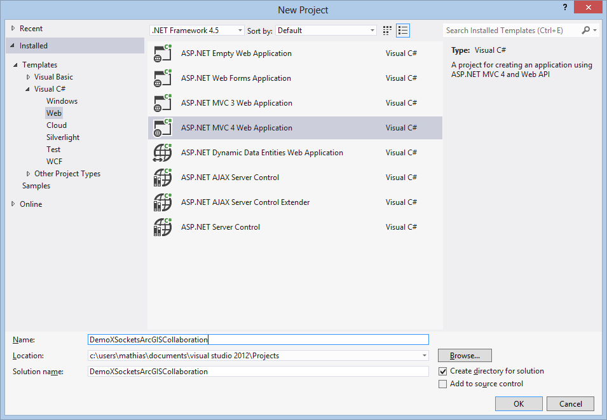
Task: Select ASP.NET AJAX Server Control text
Action: click(x=230, y=178)
